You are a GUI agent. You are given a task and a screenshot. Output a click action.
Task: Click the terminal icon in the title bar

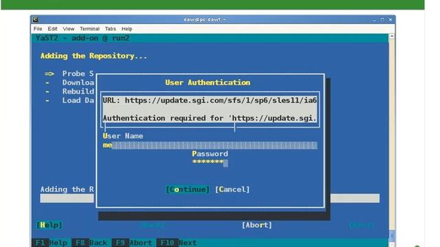coord(35,20)
